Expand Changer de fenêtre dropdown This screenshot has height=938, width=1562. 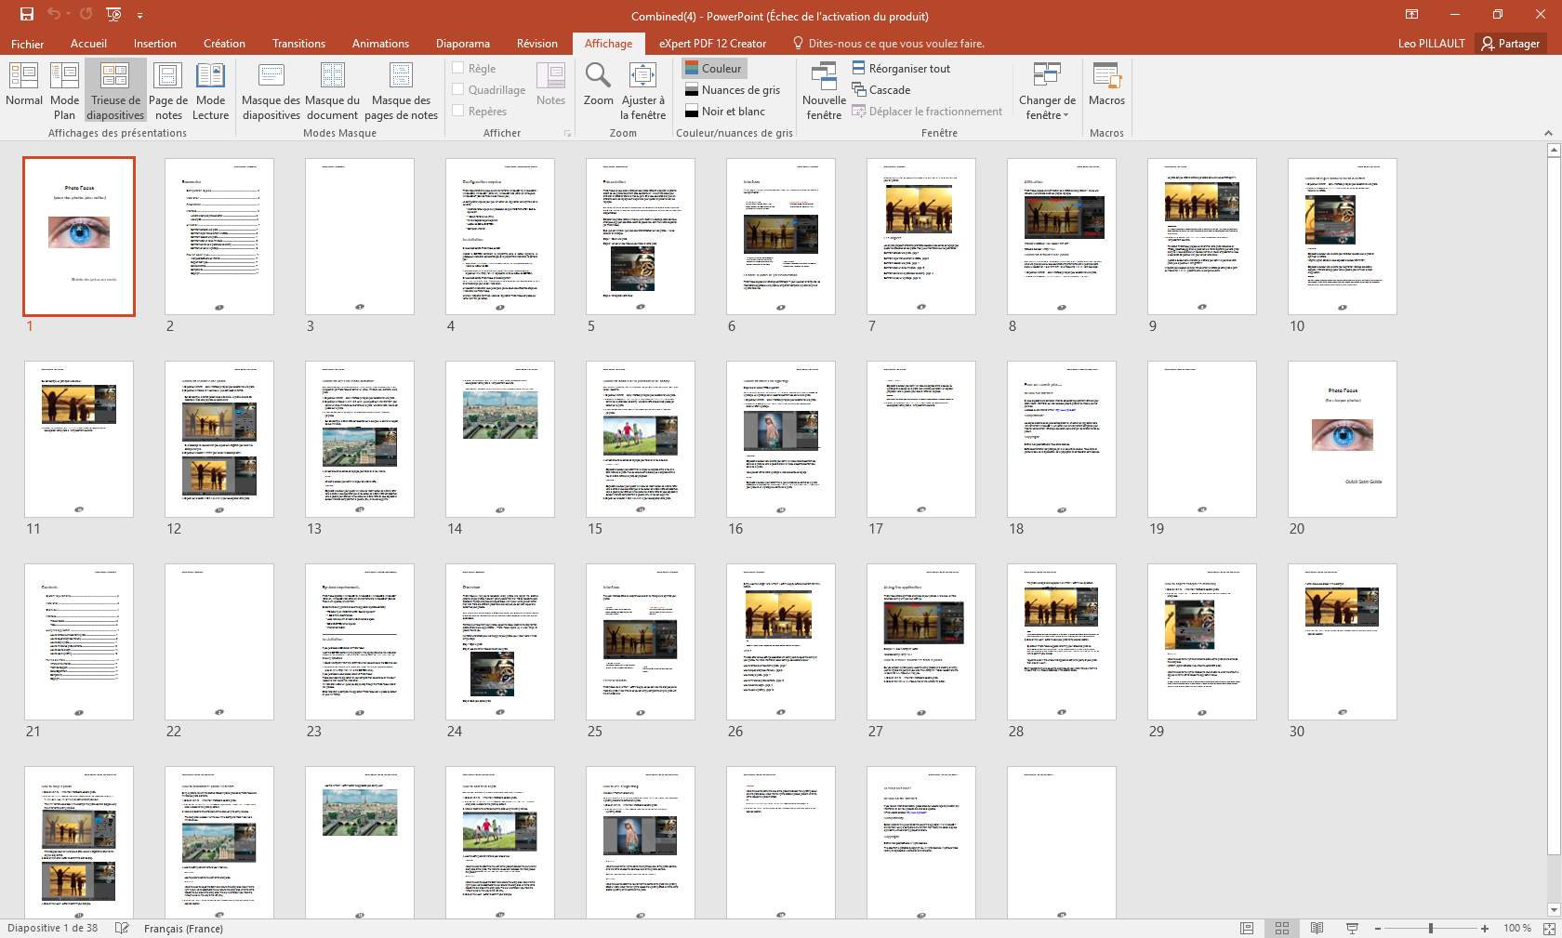tap(1047, 91)
